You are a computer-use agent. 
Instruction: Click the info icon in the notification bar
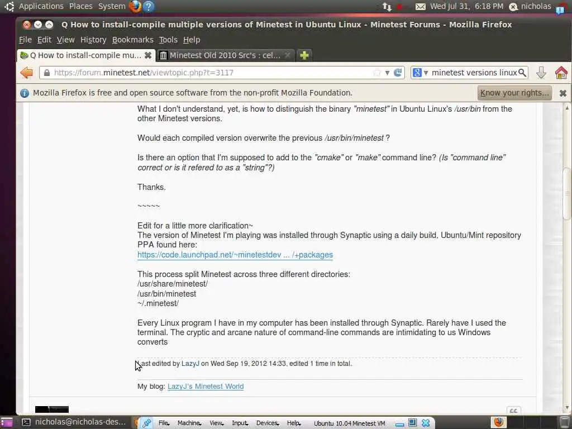click(25, 93)
